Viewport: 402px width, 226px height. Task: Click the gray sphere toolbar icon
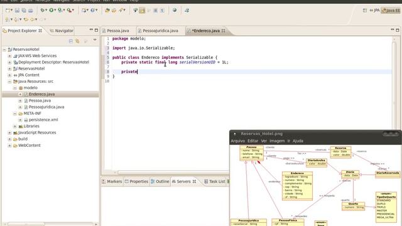point(175,10)
